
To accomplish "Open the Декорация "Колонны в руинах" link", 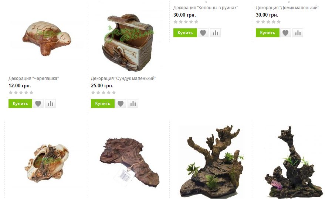I will 206,8.
